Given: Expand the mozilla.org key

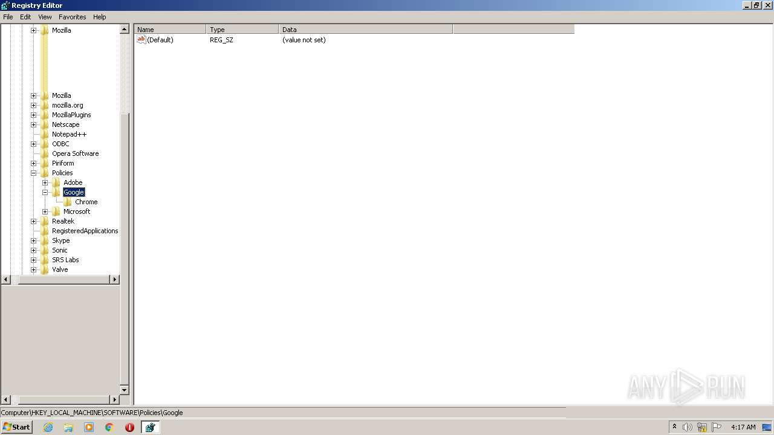Looking at the screenshot, I should pyautogui.click(x=33, y=105).
